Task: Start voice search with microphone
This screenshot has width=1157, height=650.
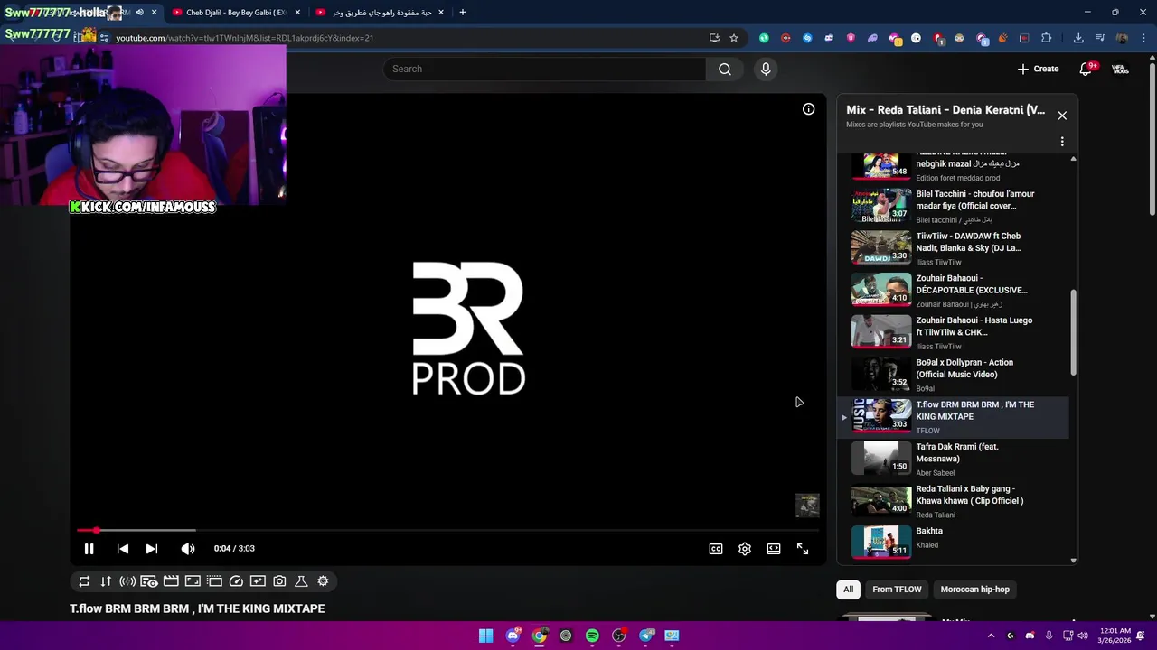Action: [766, 69]
